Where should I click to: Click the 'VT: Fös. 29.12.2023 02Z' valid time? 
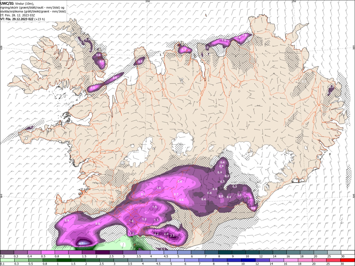point(17,19)
